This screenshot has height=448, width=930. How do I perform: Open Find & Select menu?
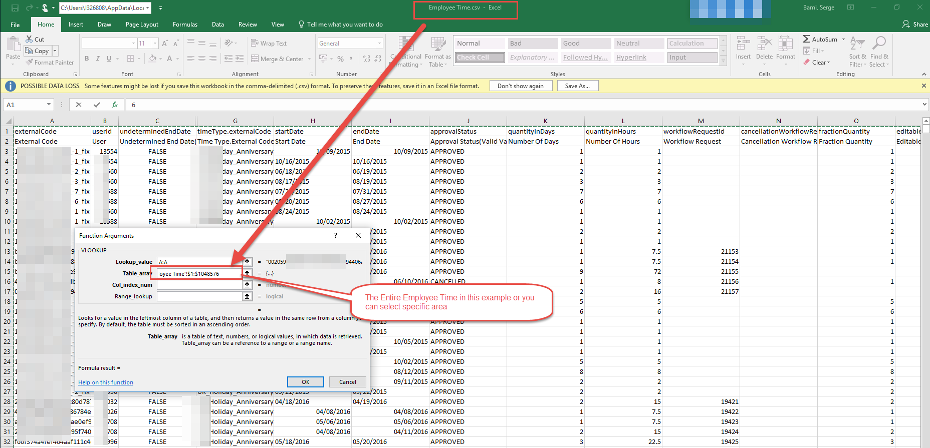(x=879, y=51)
